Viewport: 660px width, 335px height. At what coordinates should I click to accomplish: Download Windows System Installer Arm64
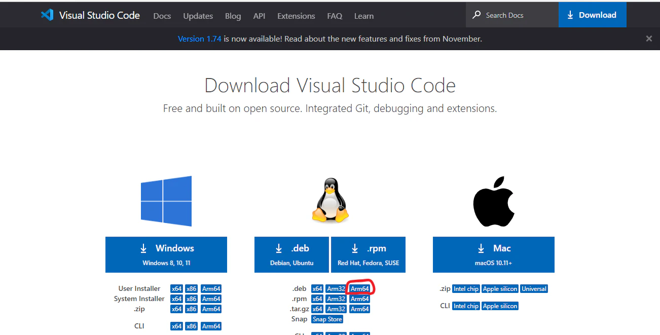click(x=211, y=299)
